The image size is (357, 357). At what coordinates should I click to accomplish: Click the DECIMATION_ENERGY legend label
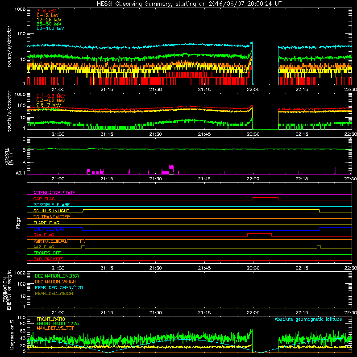coord(57,276)
